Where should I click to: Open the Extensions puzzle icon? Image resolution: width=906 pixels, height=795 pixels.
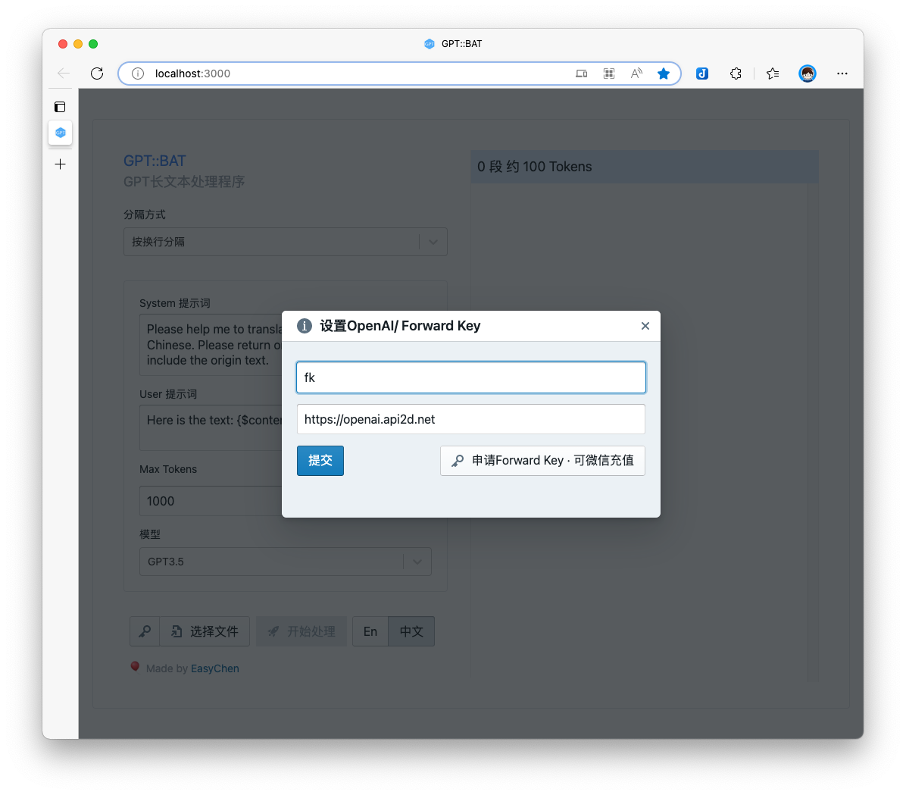coord(736,74)
